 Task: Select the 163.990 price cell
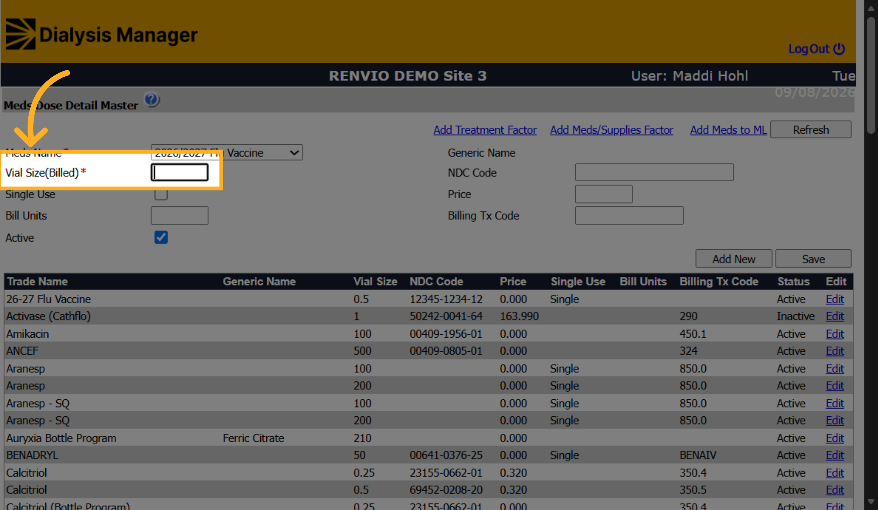pos(519,316)
